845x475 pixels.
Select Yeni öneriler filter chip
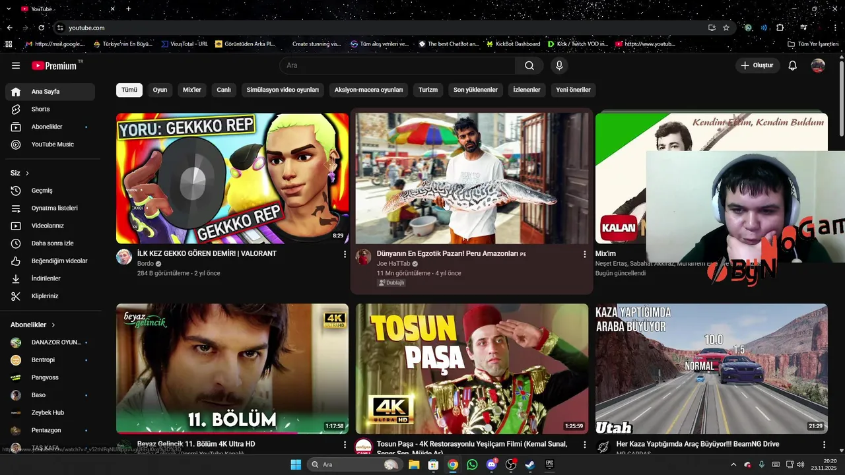573,90
